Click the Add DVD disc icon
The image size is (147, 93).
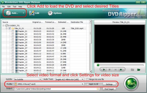pos(8,13)
